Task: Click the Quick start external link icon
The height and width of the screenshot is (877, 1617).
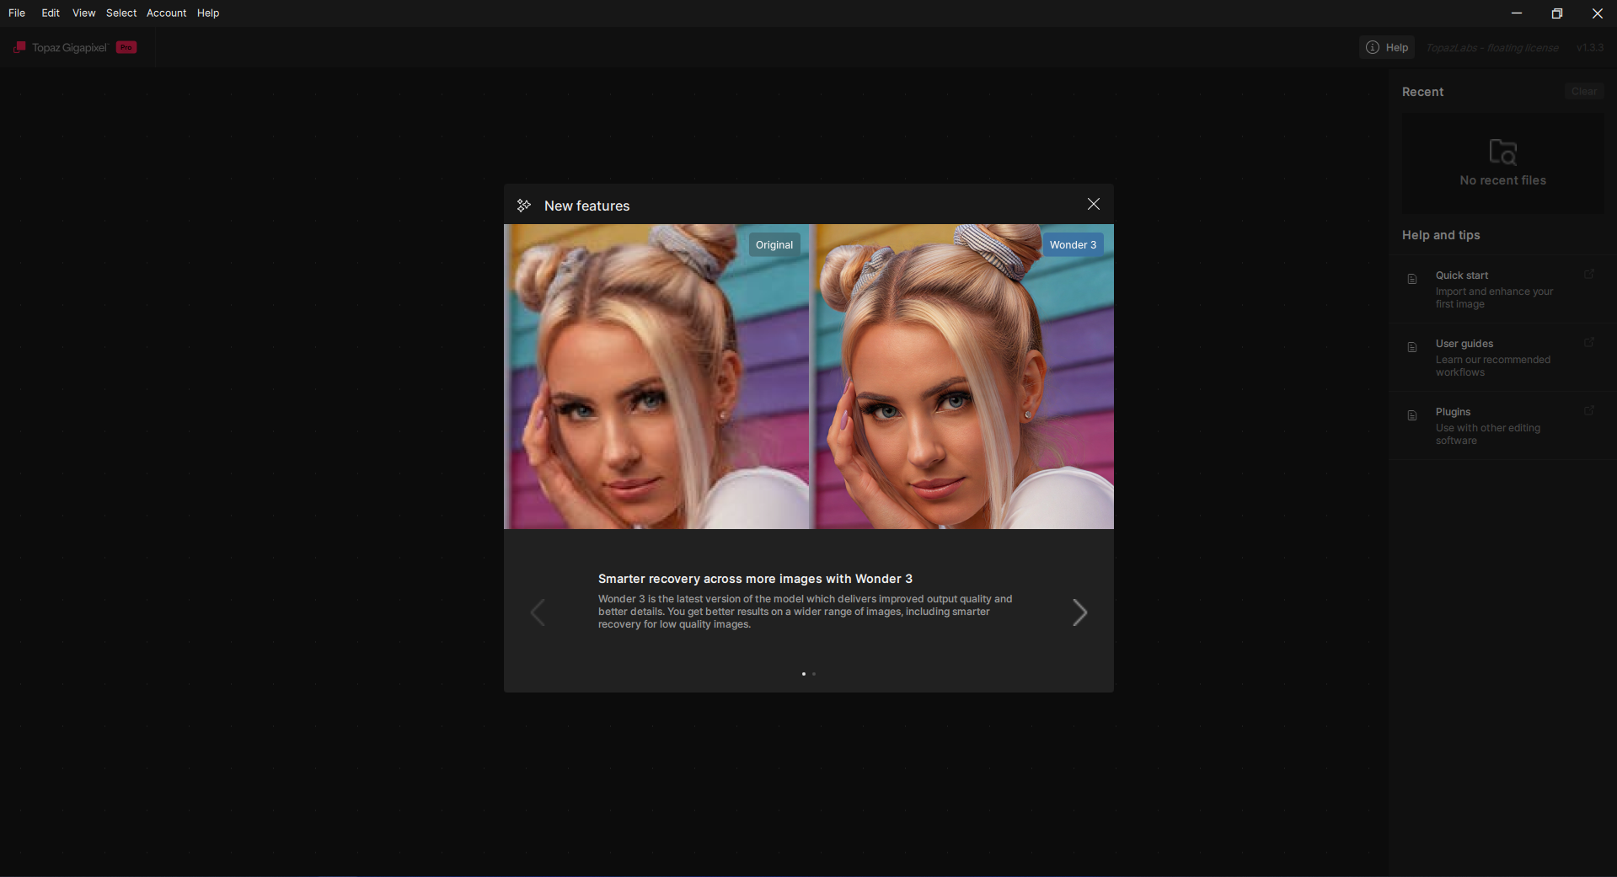Action: [1589, 274]
